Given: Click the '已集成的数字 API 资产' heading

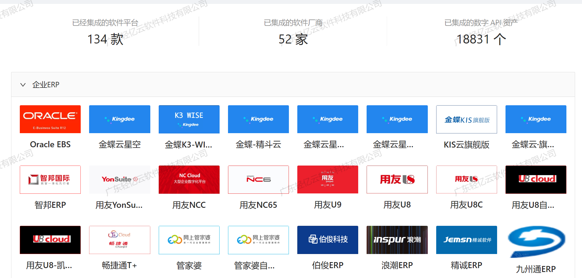Looking at the screenshot, I should (481, 23).
